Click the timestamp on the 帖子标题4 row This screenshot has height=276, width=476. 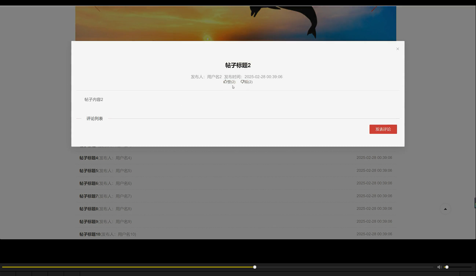[x=374, y=158]
